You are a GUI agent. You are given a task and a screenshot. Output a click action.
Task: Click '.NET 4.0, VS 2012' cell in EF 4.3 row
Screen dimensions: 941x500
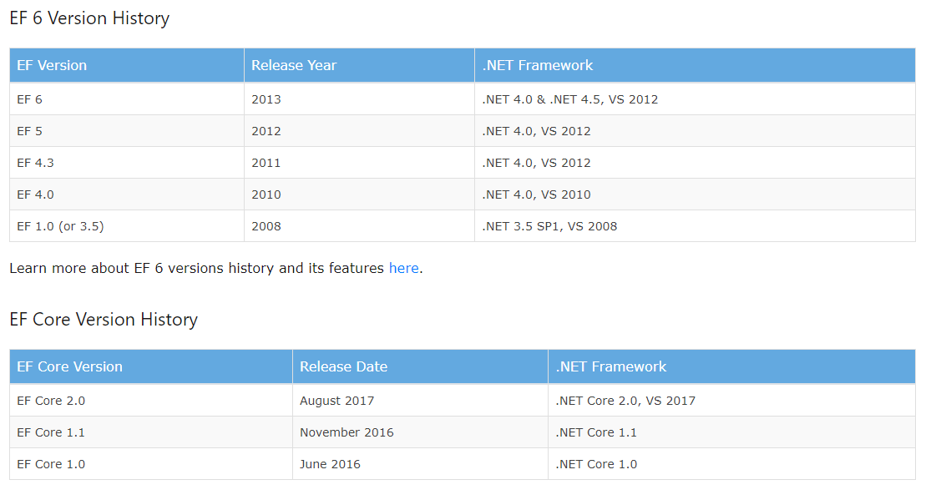click(x=695, y=163)
